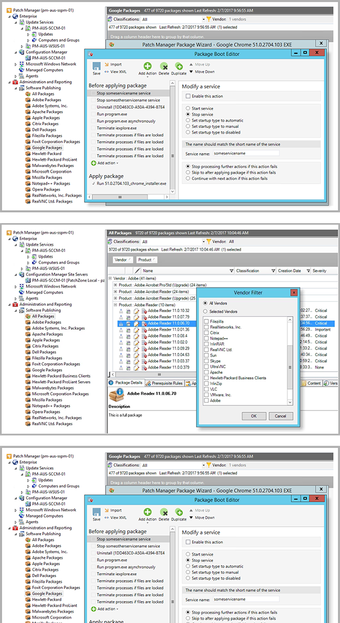Switch to the Content tab

coord(311,383)
